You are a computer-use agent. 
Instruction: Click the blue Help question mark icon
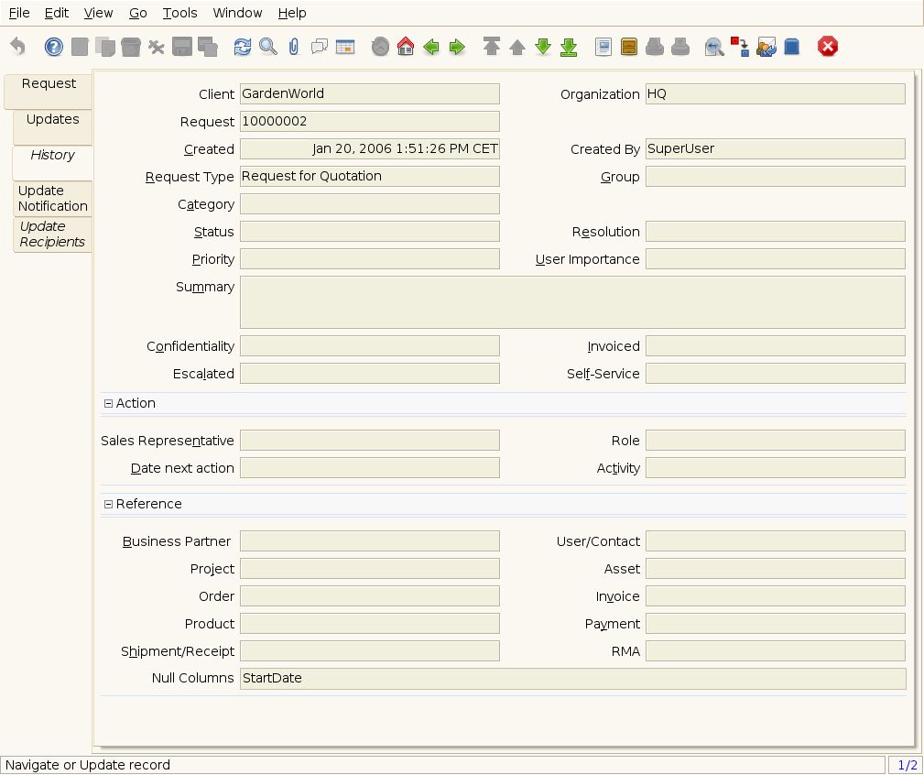pos(54,47)
